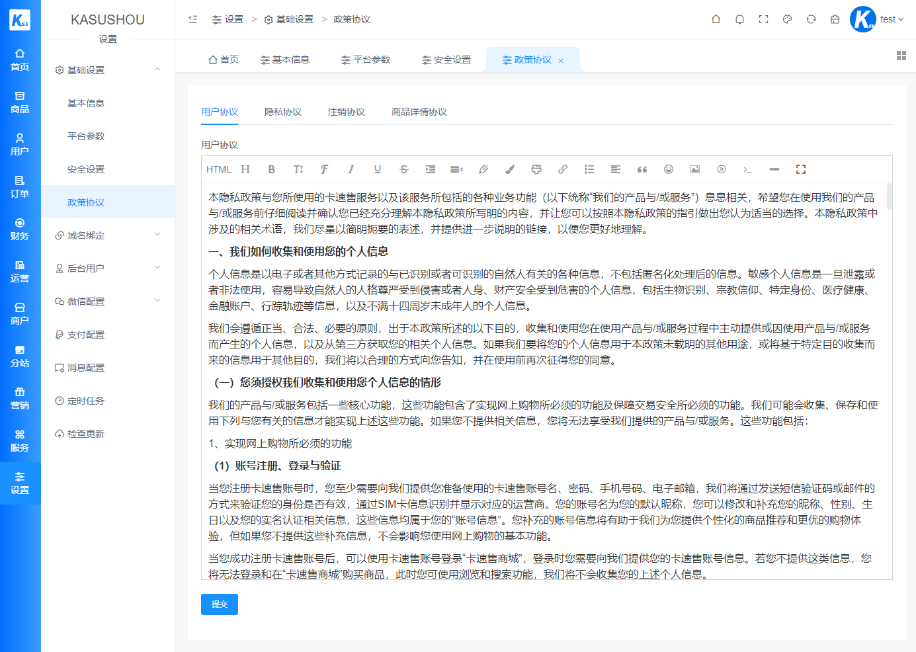Insert a code block in editor

click(x=748, y=169)
